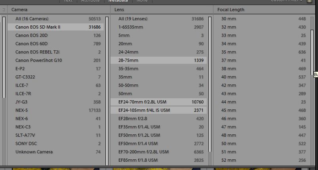
Task: Select EF85mm f/1.8 USM lens
Action: point(158,160)
